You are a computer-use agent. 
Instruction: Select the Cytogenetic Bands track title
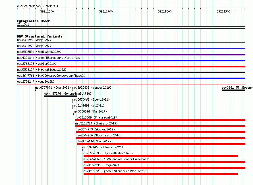[34, 21]
